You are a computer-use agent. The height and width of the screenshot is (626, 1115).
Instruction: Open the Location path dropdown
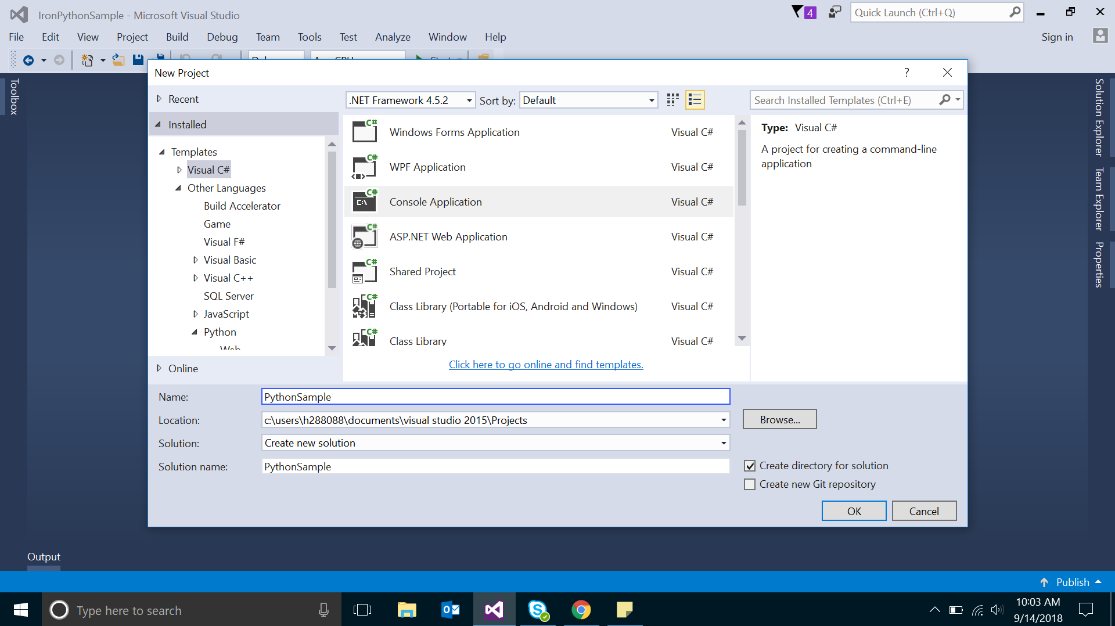pos(723,420)
